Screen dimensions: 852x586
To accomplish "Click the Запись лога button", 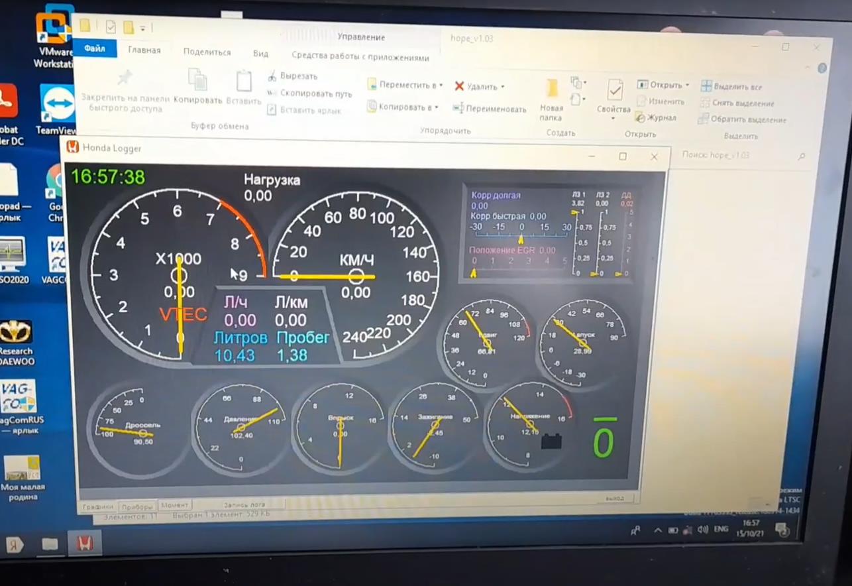I will coord(244,504).
